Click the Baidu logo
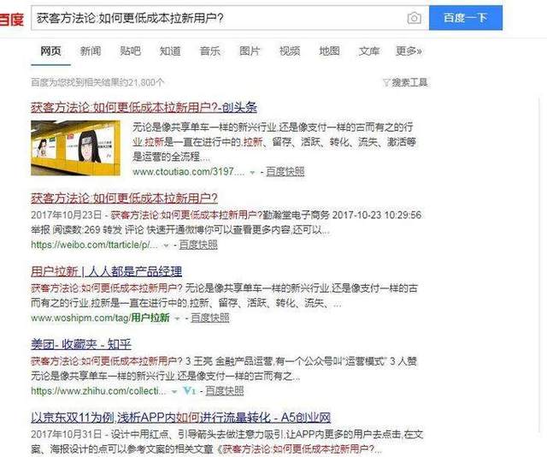The image size is (547, 457). [x=11, y=19]
